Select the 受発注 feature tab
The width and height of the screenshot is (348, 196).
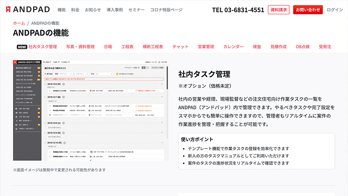[325, 47]
